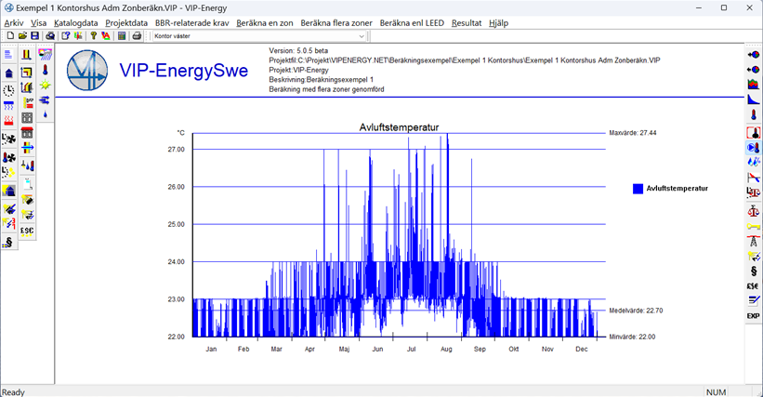Open the Katalogdata menu
Image resolution: width=763 pixels, height=397 pixels.
[x=75, y=22]
